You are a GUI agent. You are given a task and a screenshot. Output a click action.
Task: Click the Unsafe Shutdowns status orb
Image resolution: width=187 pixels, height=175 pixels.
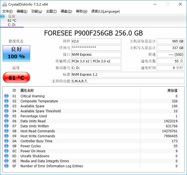point(6,156)
